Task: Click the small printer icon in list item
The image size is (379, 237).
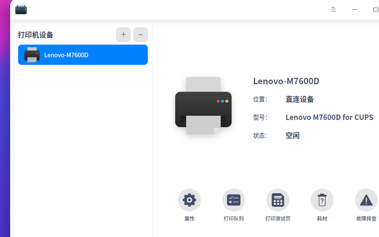Action: (x=32, y=55)
